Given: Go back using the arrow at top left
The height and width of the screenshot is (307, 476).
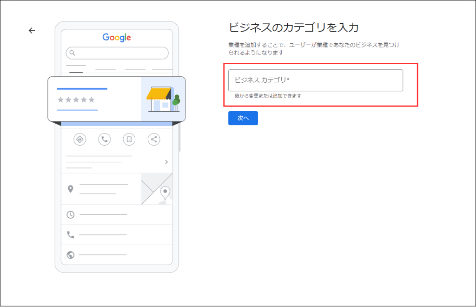Looking at the screenshot, I should pos(31,30).
